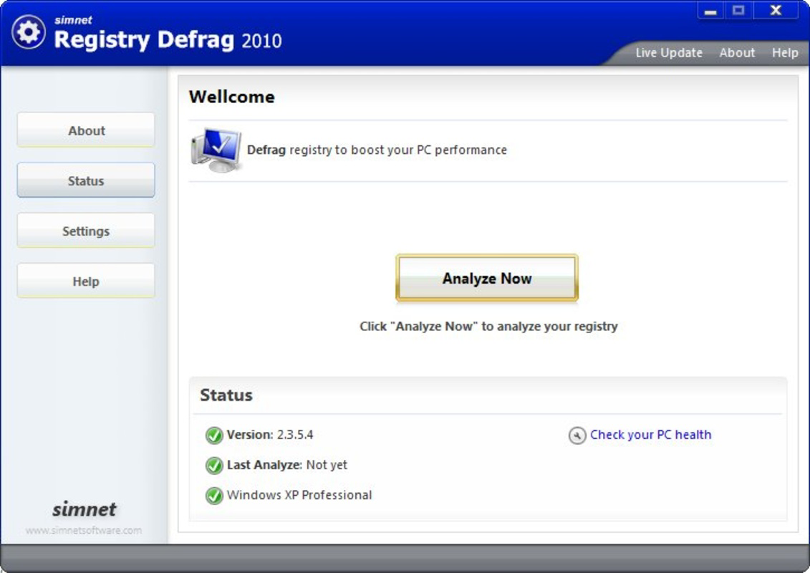The image size is (810, 573).
Task: Click the 'Version: 2.3.5.4' text
Action: [270, 435]
